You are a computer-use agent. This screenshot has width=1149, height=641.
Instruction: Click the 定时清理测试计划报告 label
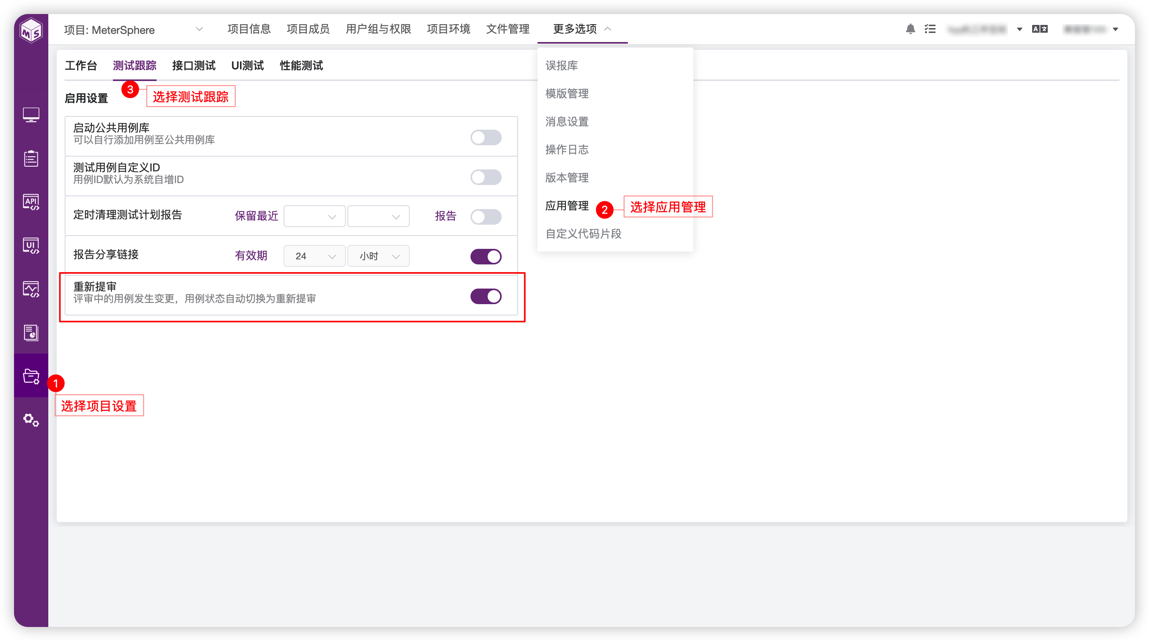pyautogui.click(x=128, y=215)
